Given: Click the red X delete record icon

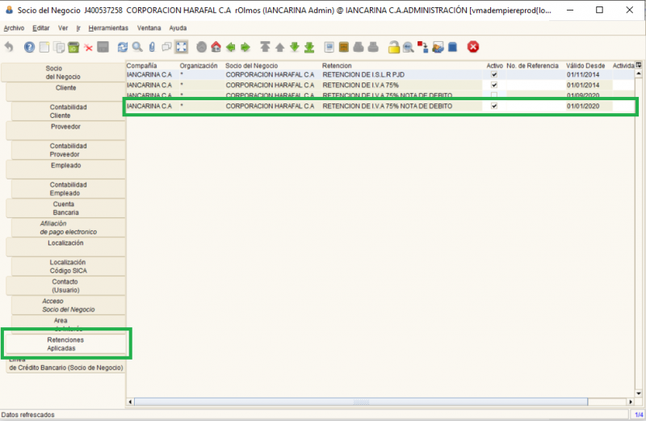Looking at the screenshot, I should (89, 47).
